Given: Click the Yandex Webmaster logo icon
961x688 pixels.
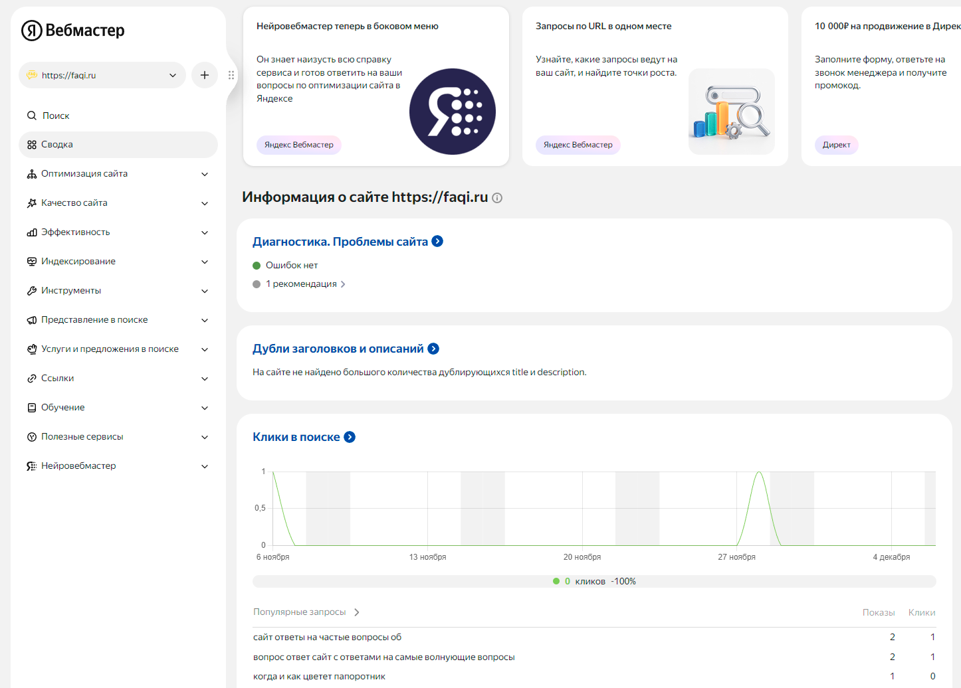Looking at the screenshot, I should point(32,31).
